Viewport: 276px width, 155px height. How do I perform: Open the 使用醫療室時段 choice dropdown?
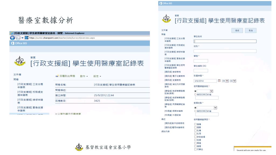tap(205, 91)
